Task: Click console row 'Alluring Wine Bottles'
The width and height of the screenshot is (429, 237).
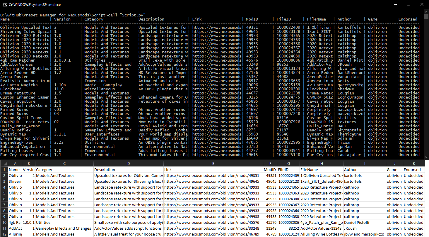Action: pyautogui.click(x=210, y=68)
